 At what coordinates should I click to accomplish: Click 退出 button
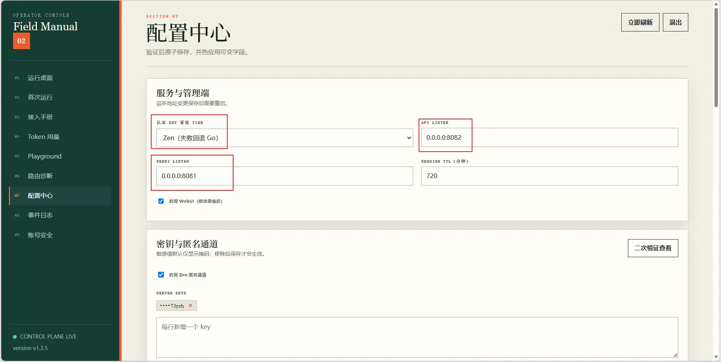[675, 22]
